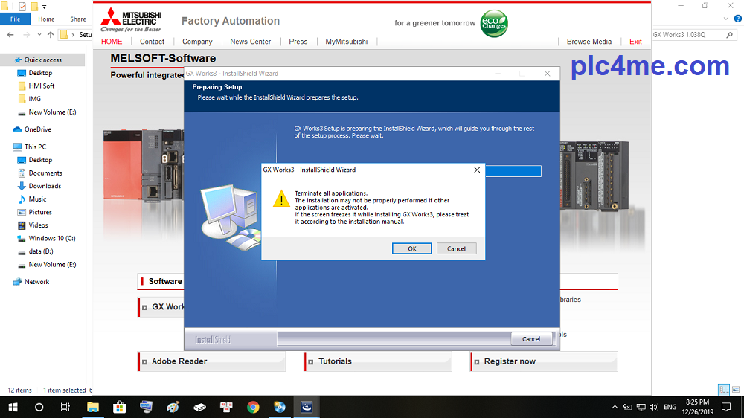Click the Eco Changes green logo
Image resolution: width=744 pixels, height=418 pixels.
494,23
